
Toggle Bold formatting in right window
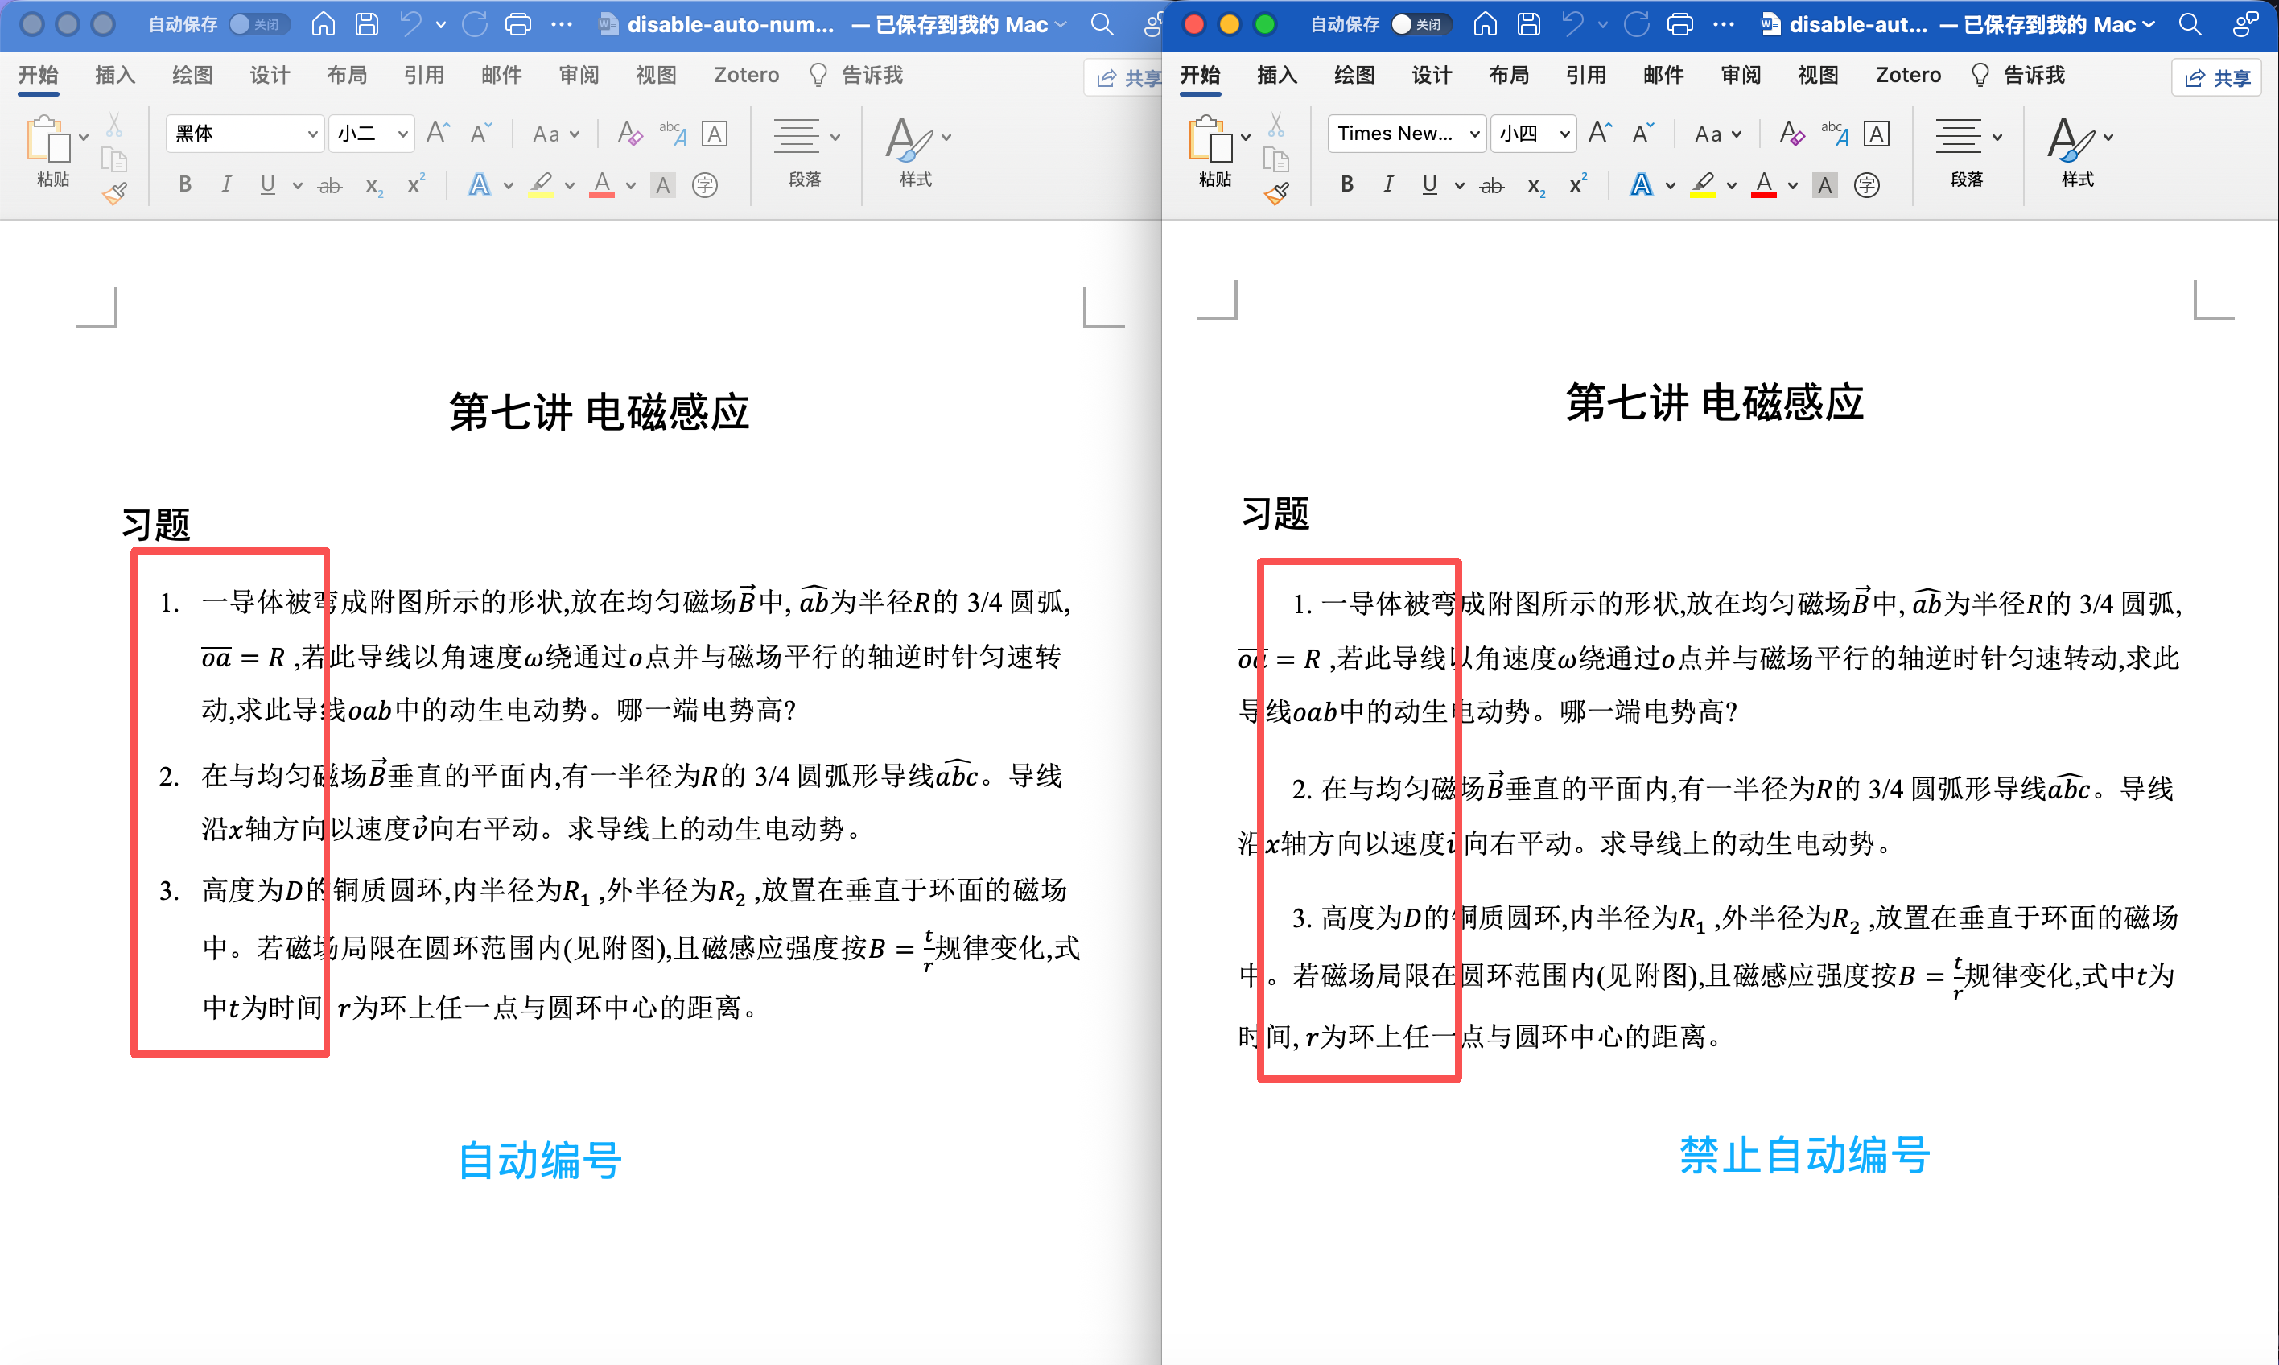[1346, 185]
